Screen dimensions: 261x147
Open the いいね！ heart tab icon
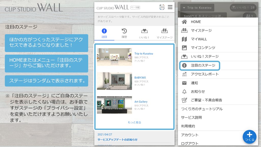tap(144, 31)
